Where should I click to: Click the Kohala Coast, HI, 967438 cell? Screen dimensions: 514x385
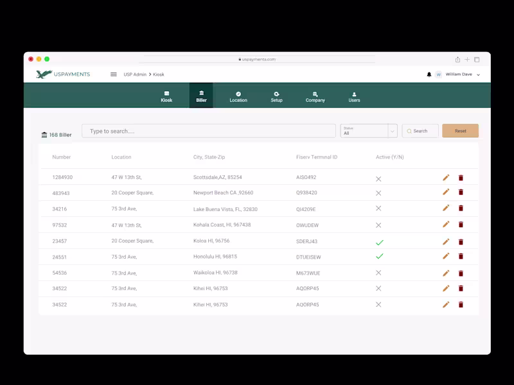(x=222, y=225)
